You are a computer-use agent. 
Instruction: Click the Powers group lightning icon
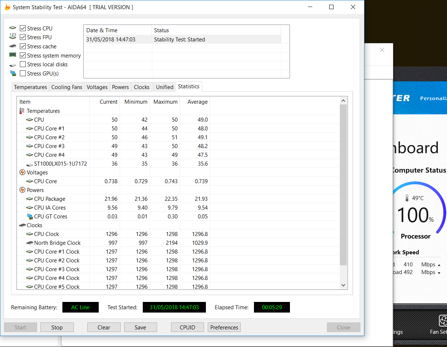coord(22,190)
